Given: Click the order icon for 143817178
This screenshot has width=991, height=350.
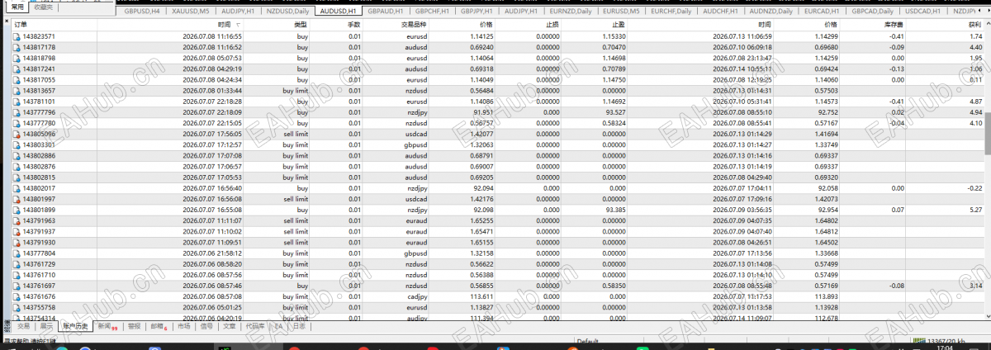Looking at the screenshot, I should pyautogui.click(x=17, y=48).
